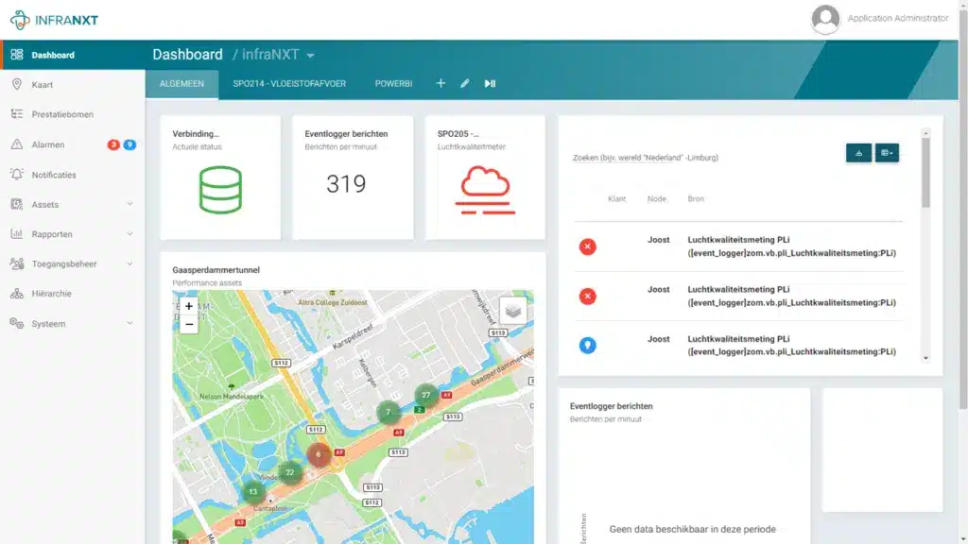Click the map layers icon

512,310
